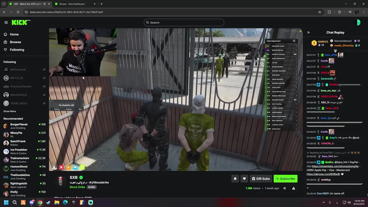
Task: Open volume control in system tray
Action: coord(349,202)
